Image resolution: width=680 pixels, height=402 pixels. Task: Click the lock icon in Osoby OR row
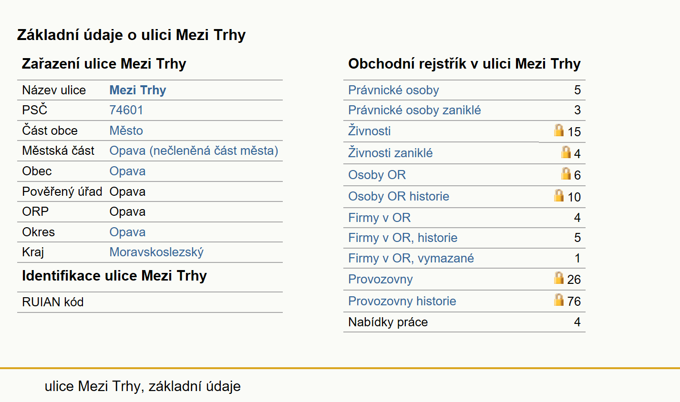pos(566,173)
